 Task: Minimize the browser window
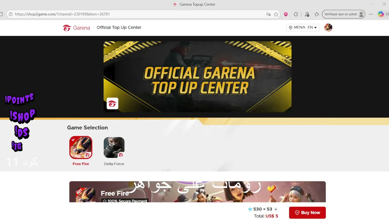click(371, 4)
